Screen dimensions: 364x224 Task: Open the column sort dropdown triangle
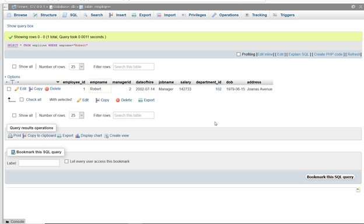click(x=58, y=82)
